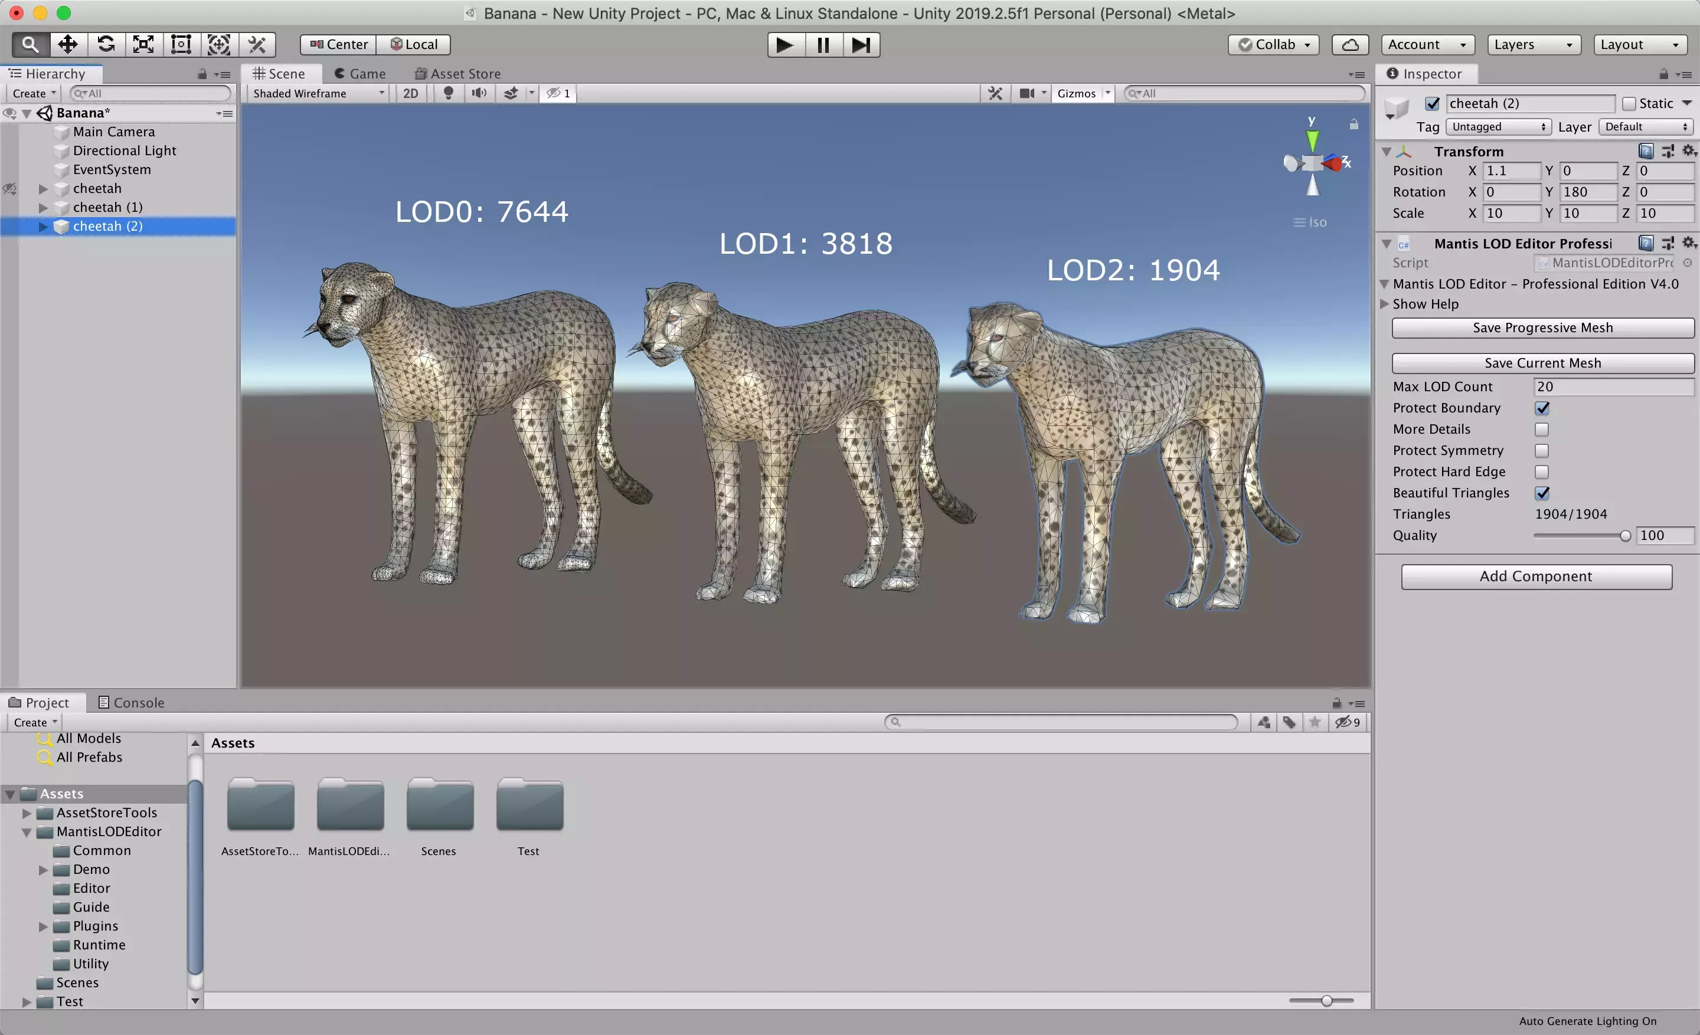Open the Layers dropdown

(x=1533, y=45)
